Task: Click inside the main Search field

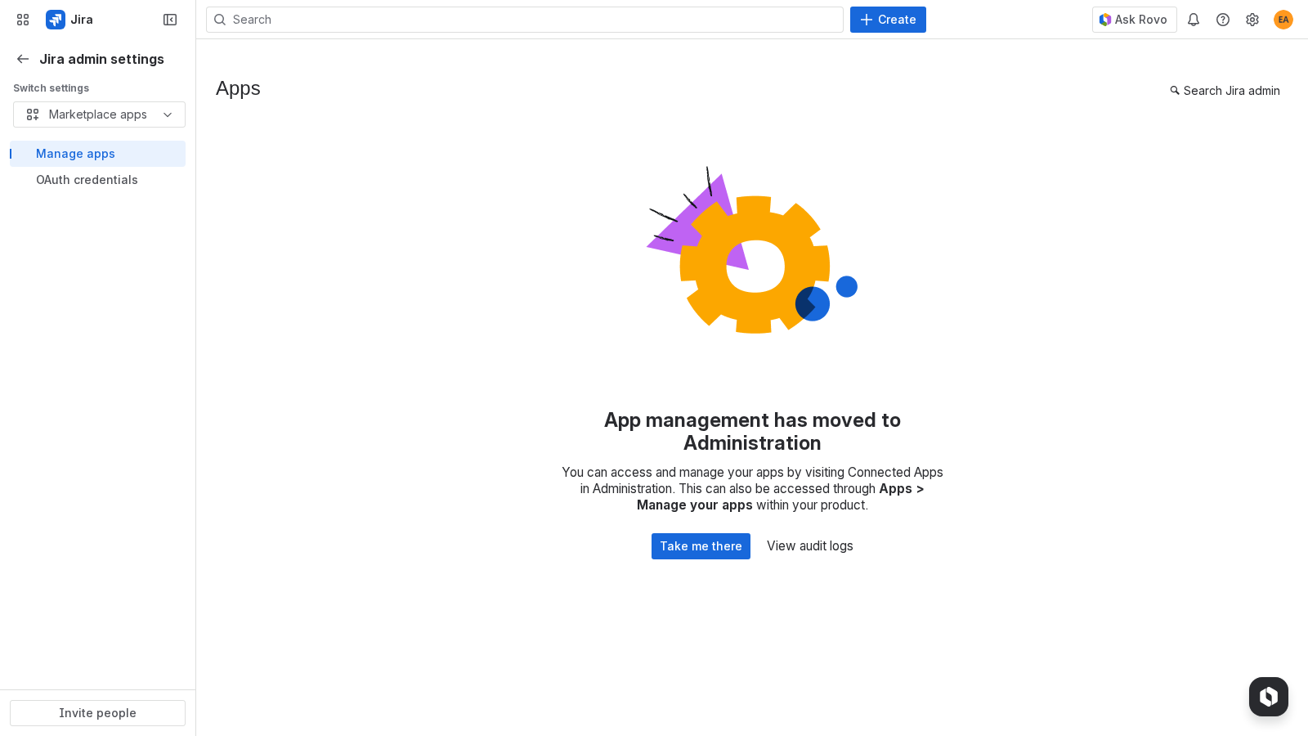Action: pyautogui.click(x=524, y=20)
